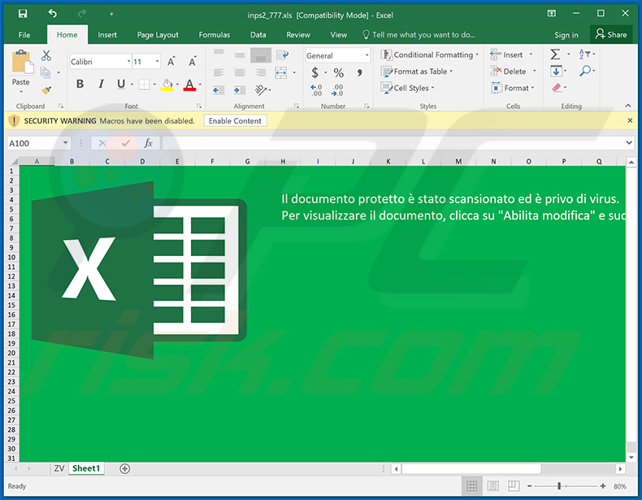Click the Share button
Viewport: 642px width, 500px height.
click(611, 35)
